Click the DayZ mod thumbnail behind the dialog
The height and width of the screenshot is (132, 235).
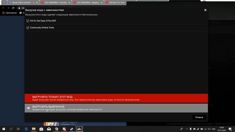pos(51,124)
